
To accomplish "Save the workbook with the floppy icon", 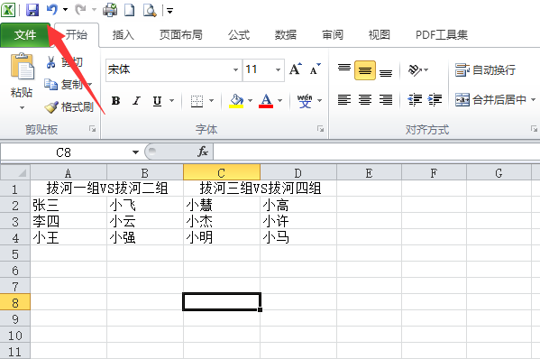I will [x=32, y=10].
